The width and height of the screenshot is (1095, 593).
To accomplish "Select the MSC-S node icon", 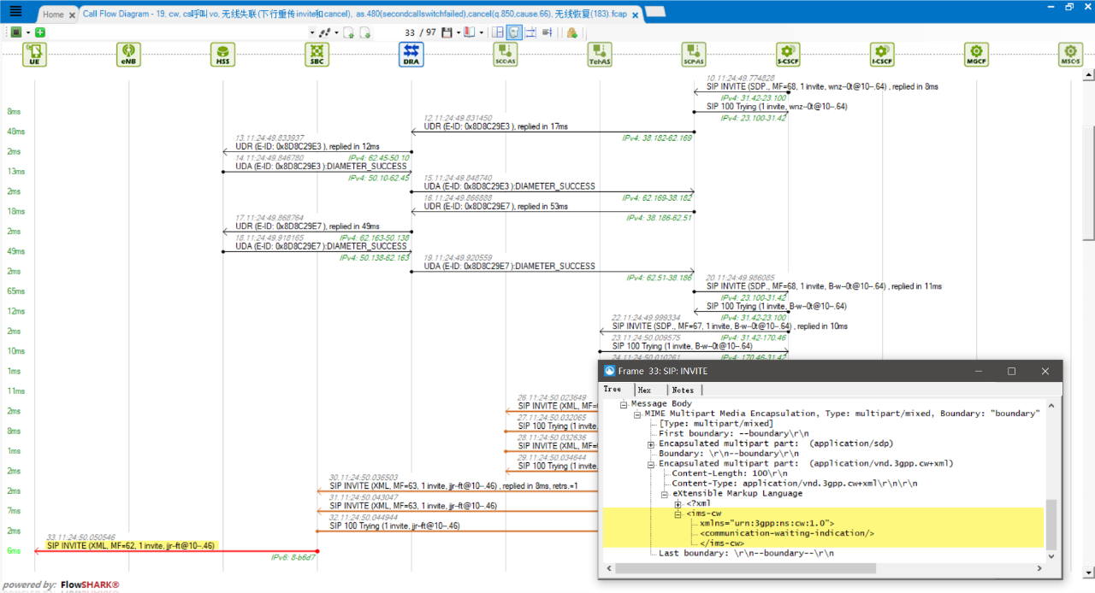I will tap(1070, 55).
